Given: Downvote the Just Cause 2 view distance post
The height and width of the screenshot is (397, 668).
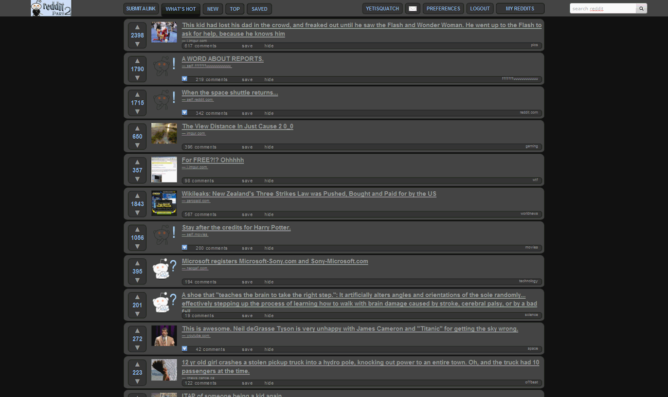Looking at the screenshot, I should click(137, 145).
